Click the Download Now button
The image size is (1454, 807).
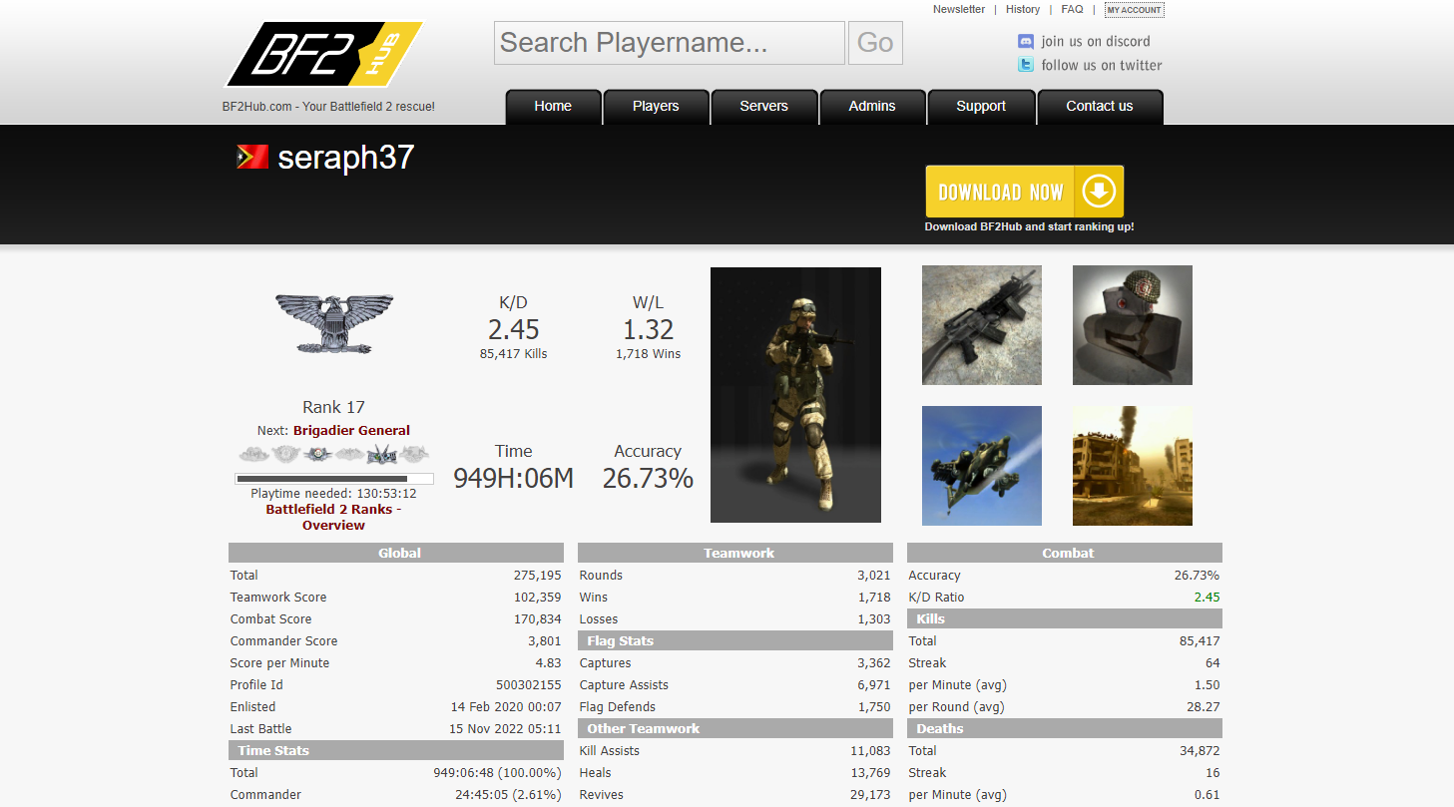(1025, 192)
